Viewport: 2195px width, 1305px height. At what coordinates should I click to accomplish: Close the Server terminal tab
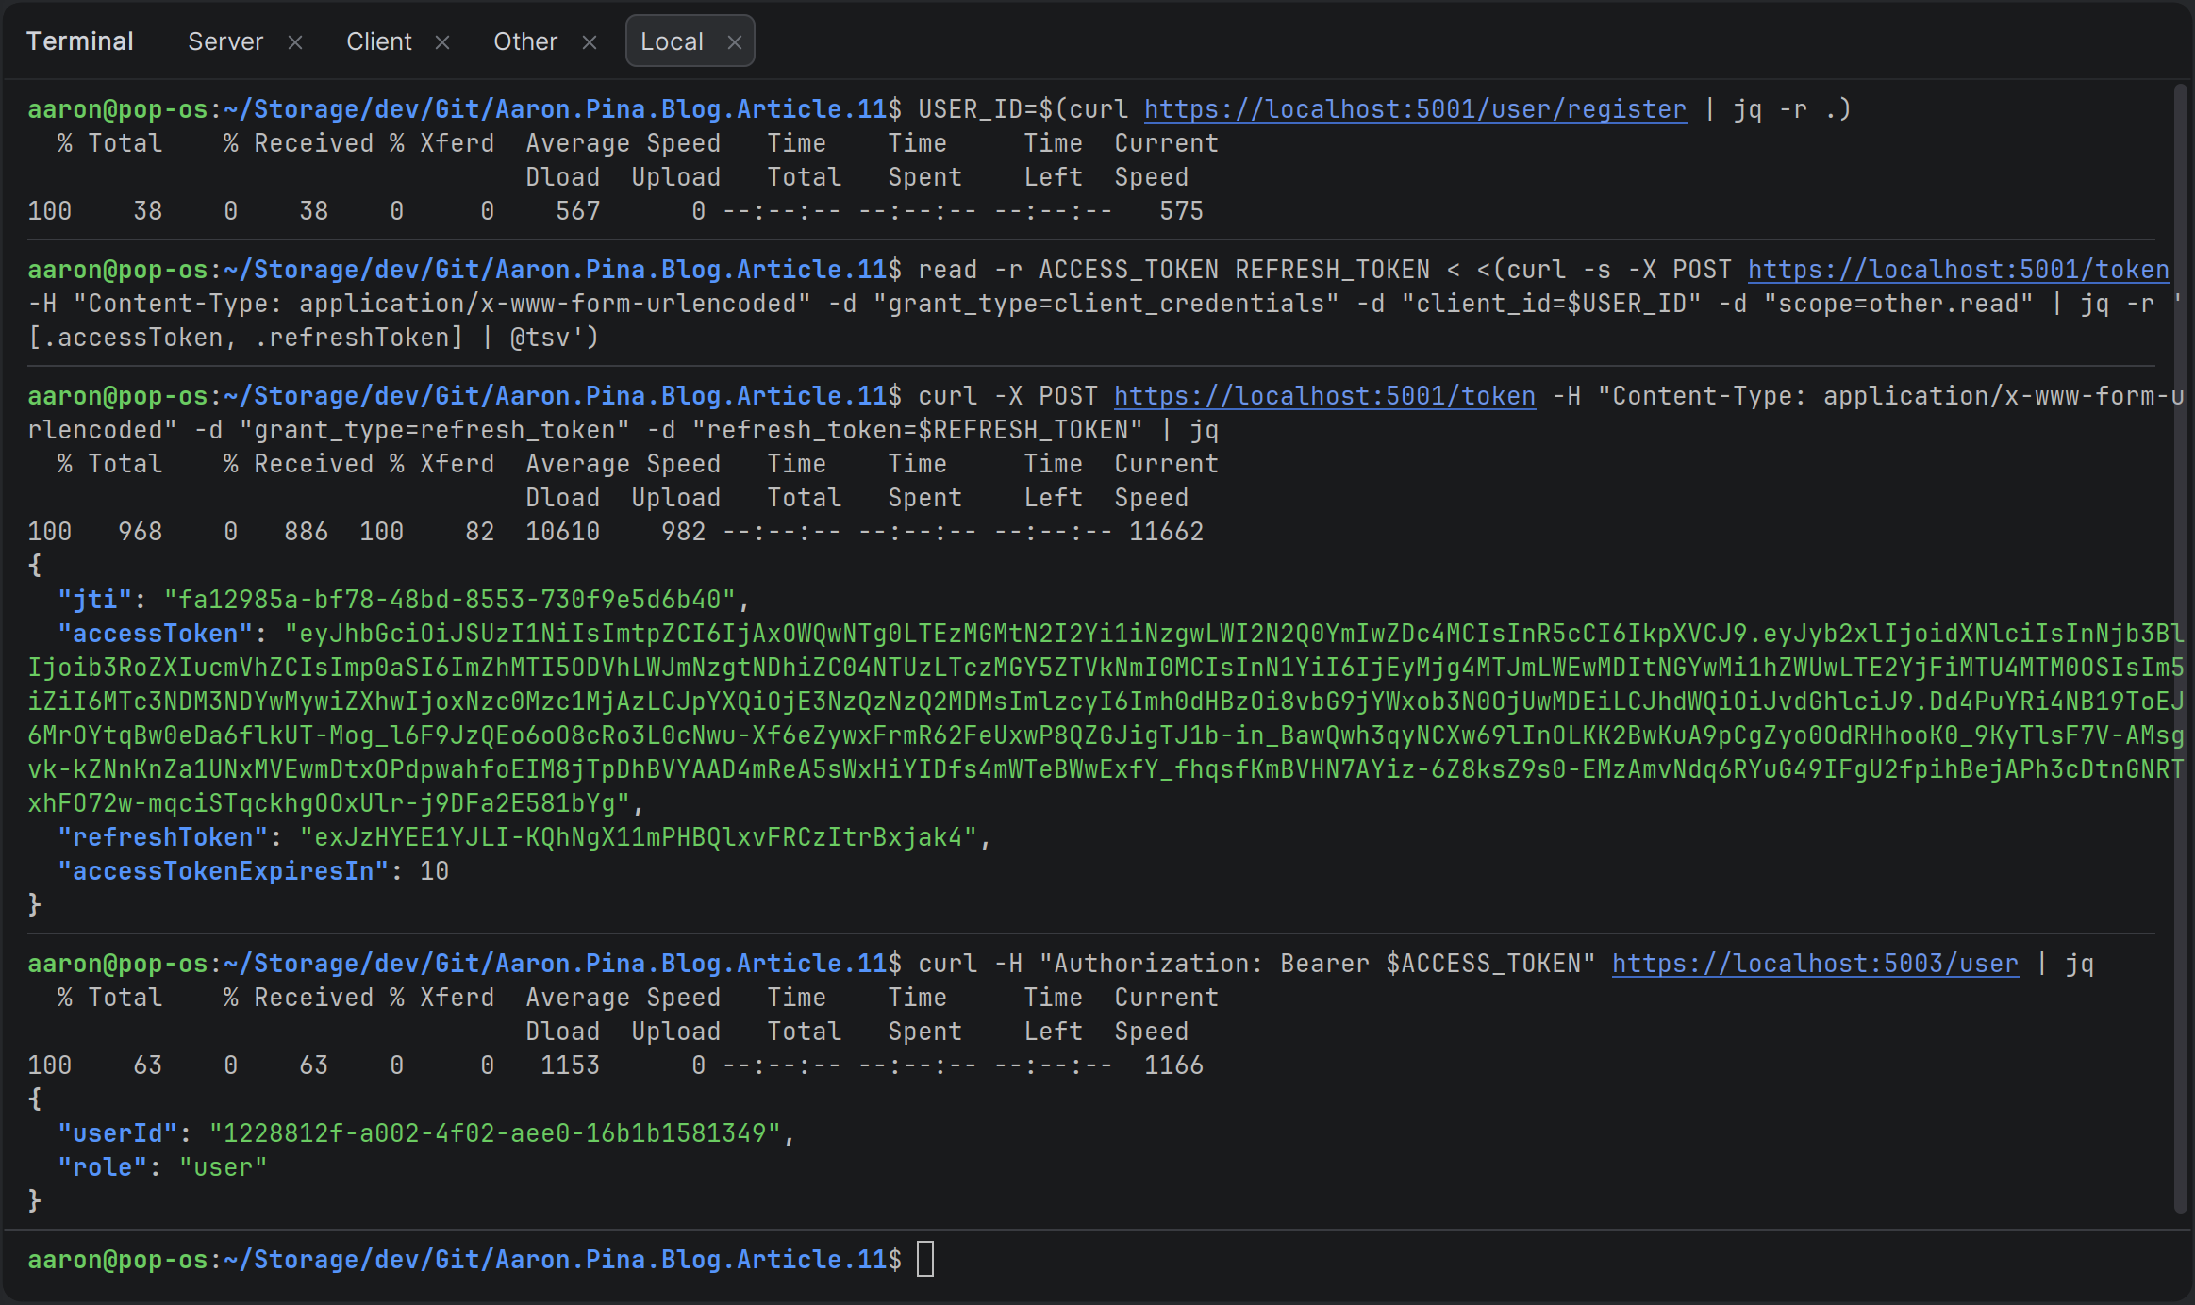pyautogui.click(x=295, y=42)
